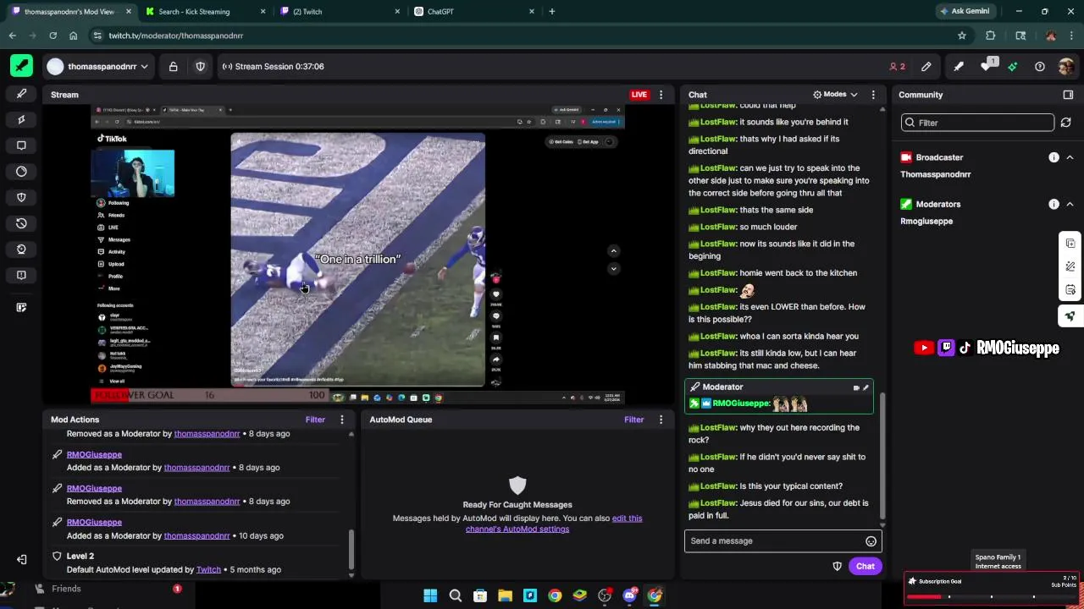Open the thomasspanodnrr channel dropdown

click(x=98, y=67)
